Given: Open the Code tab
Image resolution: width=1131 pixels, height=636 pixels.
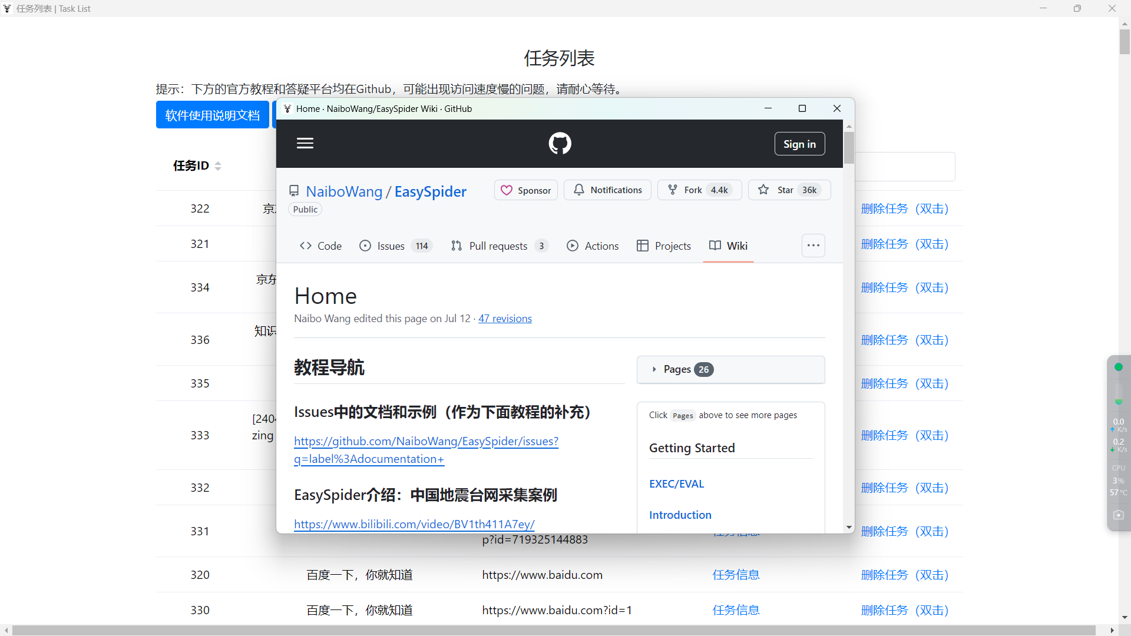Looking at the screenshot, I should 320,246.
